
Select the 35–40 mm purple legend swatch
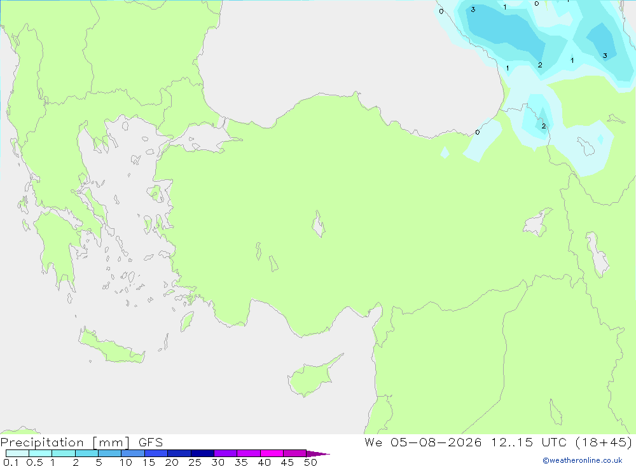pyautogui.click(x=249, y=453)
